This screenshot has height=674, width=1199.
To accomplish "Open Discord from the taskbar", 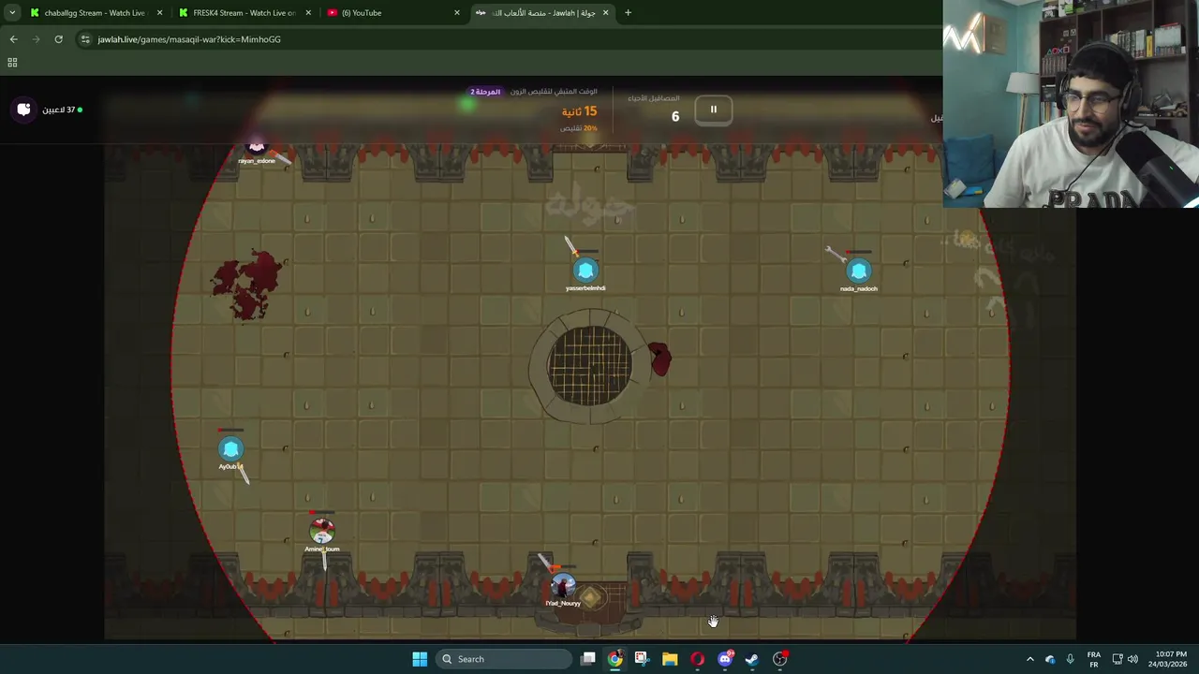I will pyautogui.click(x=725, y=659).
